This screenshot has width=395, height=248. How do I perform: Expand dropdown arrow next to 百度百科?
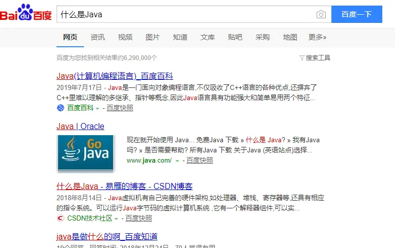click(98, 109)
